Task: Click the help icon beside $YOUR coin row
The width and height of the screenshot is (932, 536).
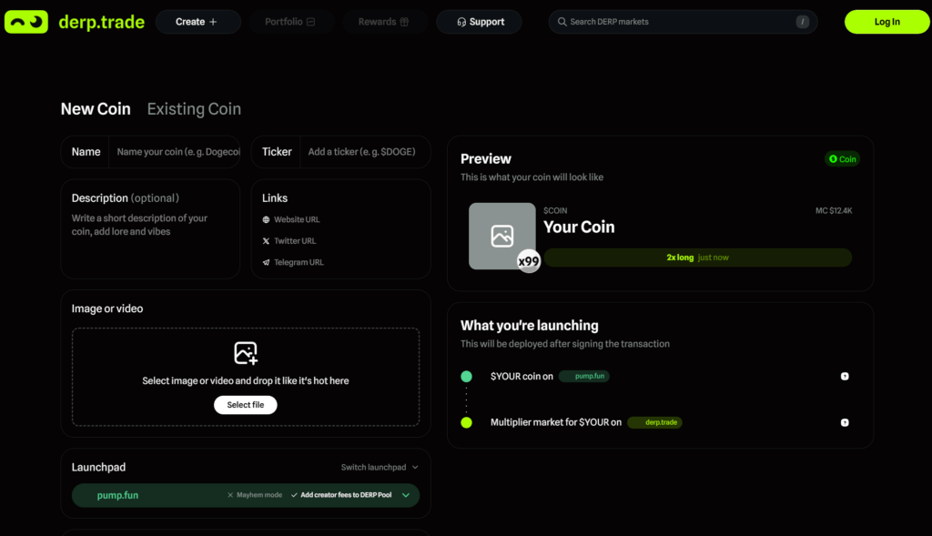Action: [x=845, y=376]
